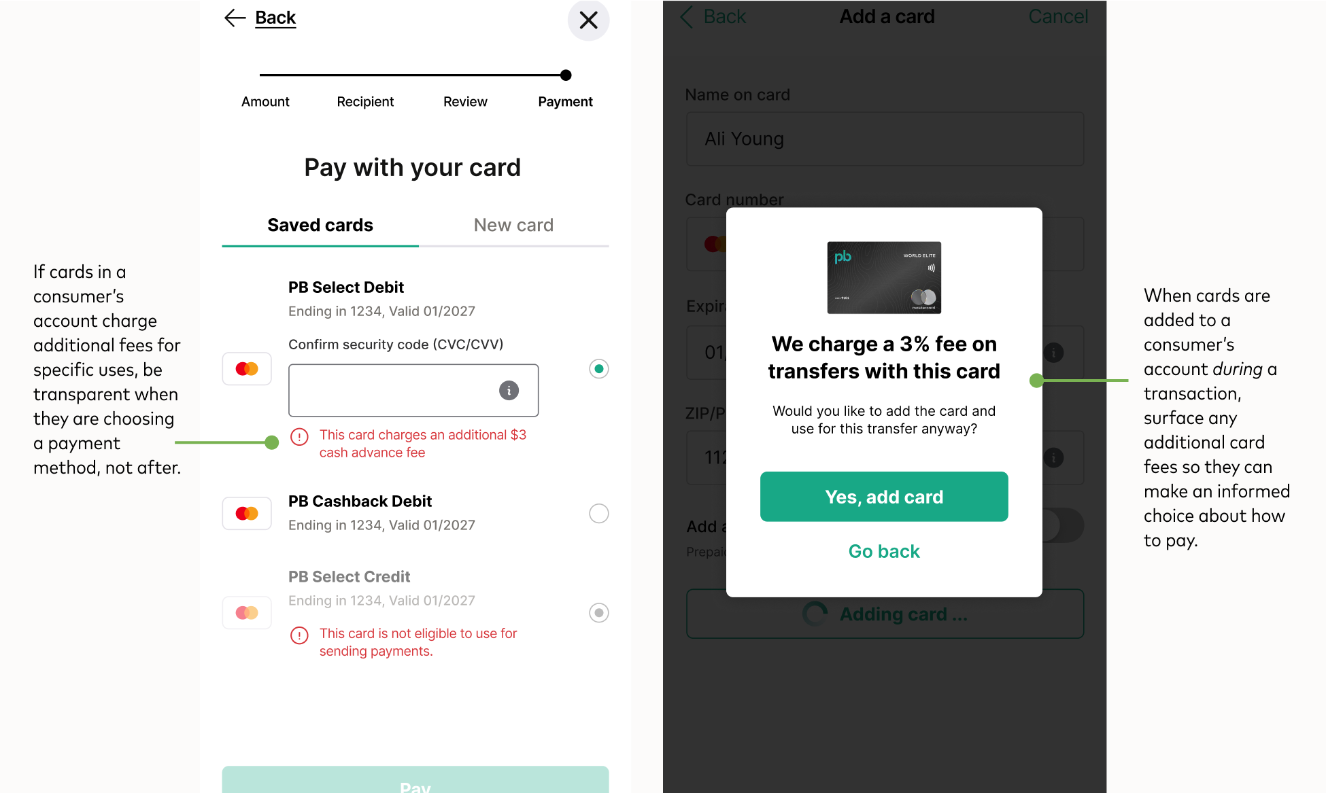Select PB Select Debit radio button
Image resolution: width=1326 pixels, height=793 pixels.
point(598,369)
